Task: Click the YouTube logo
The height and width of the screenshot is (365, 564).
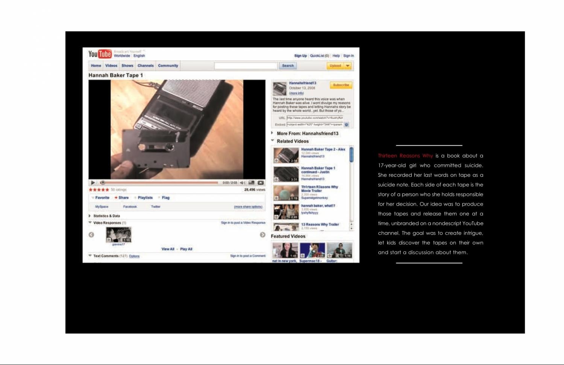Action: (100, 54)
